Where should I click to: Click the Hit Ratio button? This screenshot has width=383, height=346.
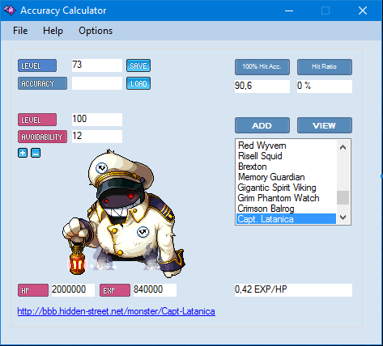tap(325, 67)
